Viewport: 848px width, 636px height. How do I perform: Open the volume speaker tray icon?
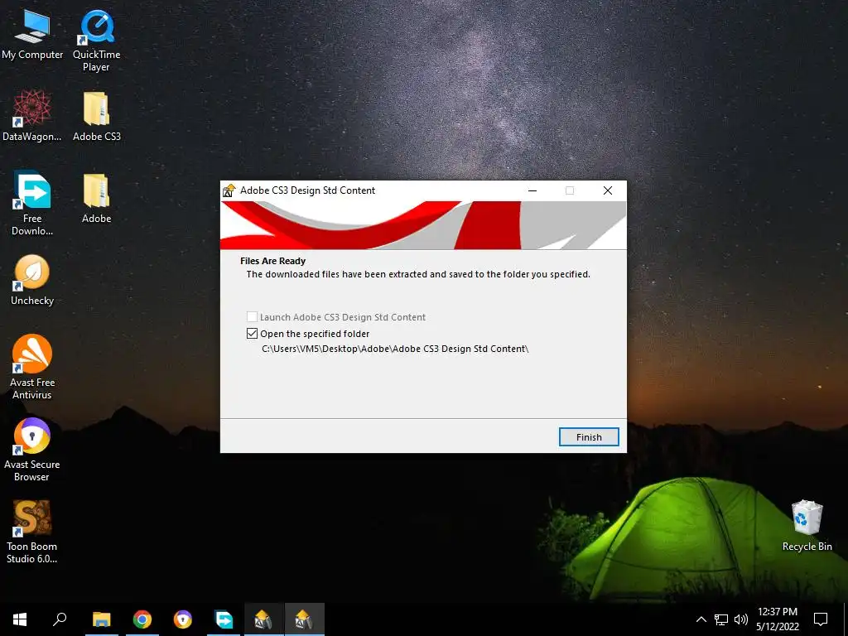(741, 619)
